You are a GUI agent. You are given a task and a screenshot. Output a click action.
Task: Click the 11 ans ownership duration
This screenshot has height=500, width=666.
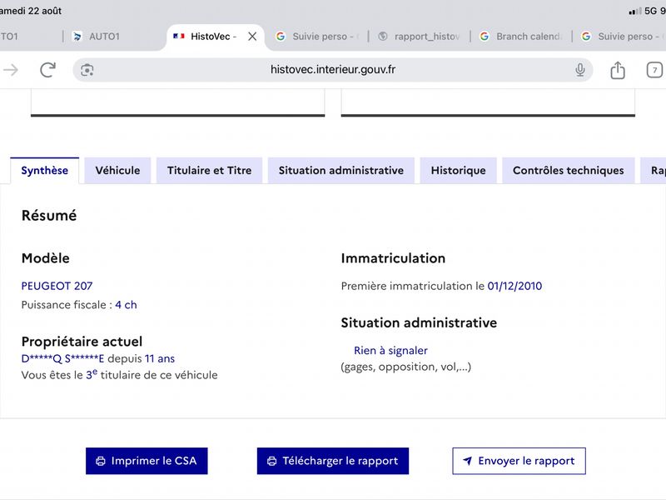tap(160, 359)
